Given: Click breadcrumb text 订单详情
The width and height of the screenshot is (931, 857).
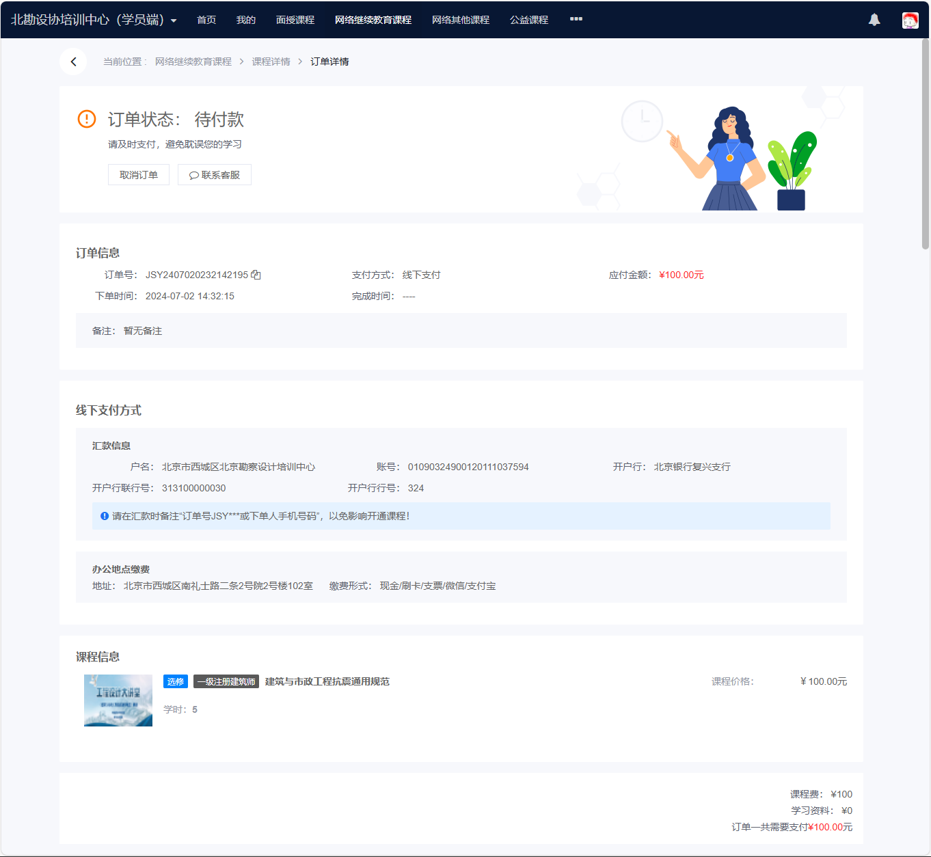Looking at the screenshot, I should [329, 62].
